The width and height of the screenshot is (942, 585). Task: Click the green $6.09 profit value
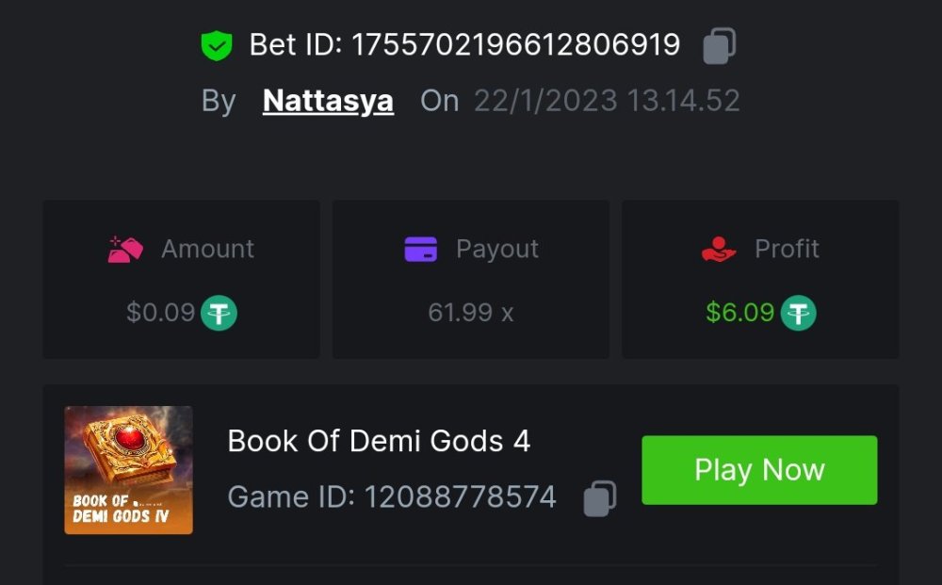coord(740,313)
